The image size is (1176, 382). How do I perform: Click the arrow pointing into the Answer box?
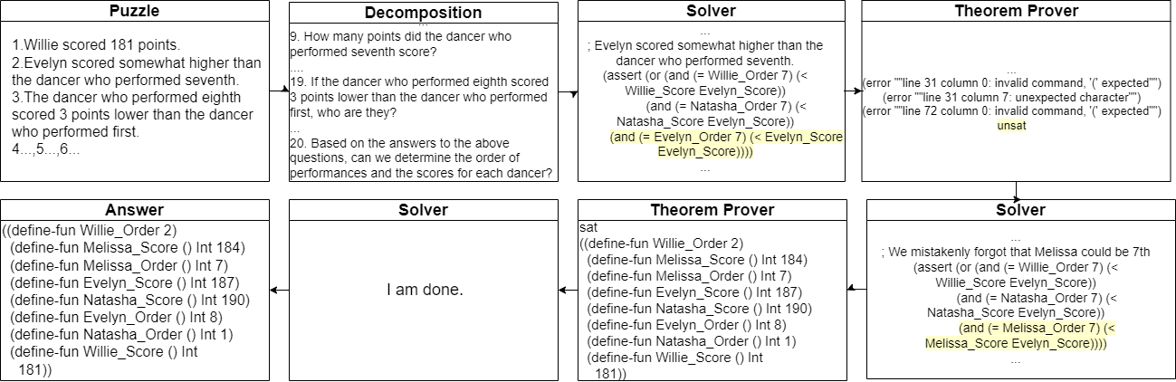pos(279,290)
